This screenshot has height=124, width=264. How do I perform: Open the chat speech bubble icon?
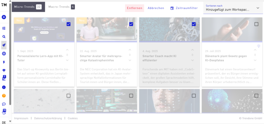point(4,104)
